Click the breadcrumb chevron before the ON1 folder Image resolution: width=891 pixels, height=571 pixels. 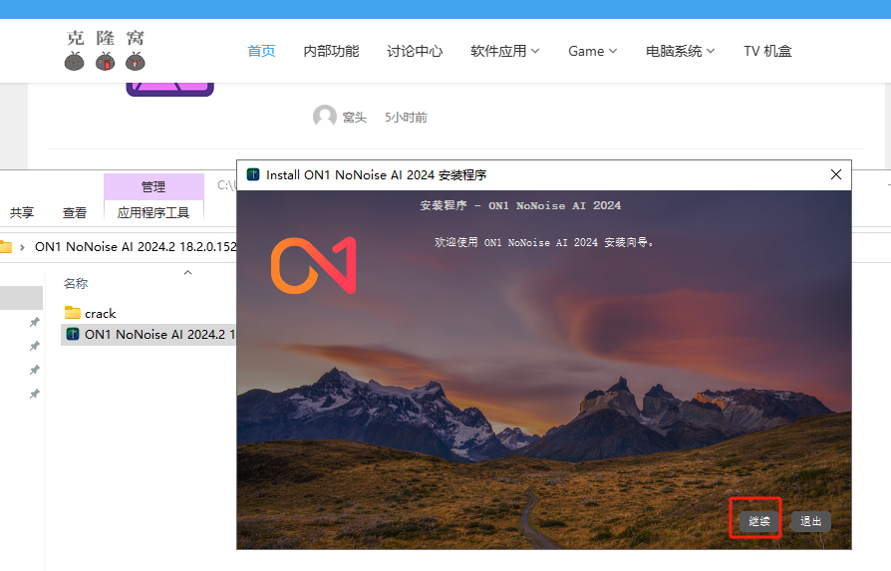(x=22, y=247)
